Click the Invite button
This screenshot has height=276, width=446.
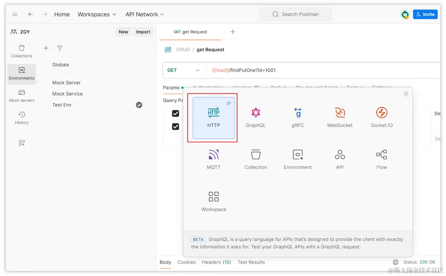[425, 14]
